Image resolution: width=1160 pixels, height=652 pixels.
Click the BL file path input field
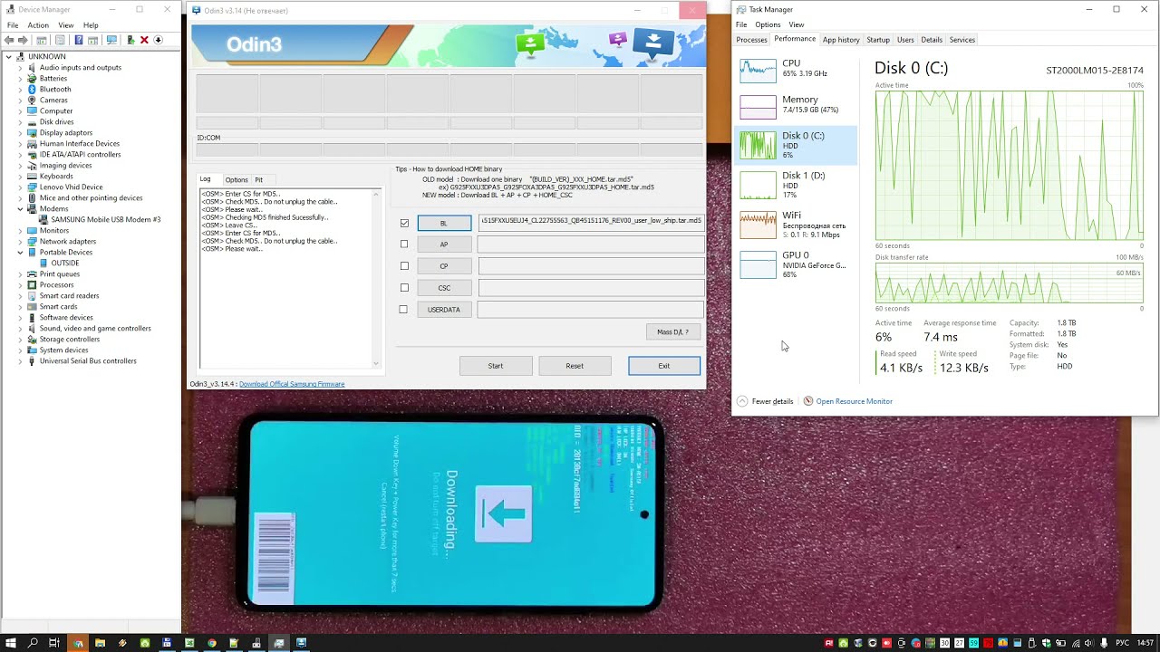(591, 221)
